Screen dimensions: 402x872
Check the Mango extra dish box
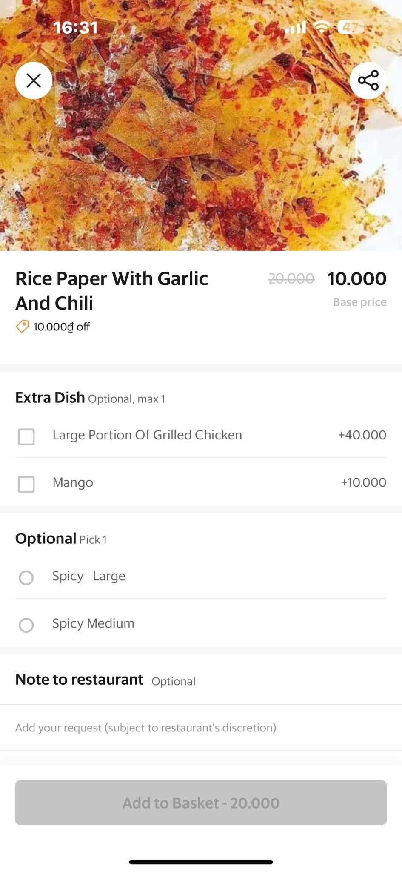26,484
